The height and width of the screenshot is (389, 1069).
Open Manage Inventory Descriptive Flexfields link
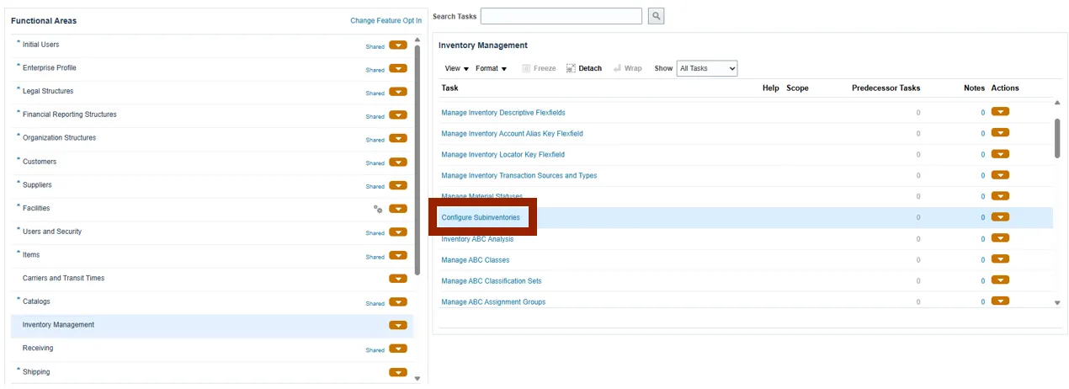coord(503,112)
